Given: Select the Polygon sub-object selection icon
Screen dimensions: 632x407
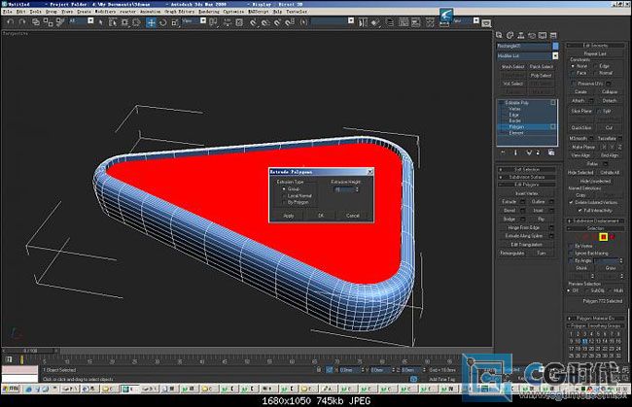Looking at the screenshot, I should coord(603,237).
